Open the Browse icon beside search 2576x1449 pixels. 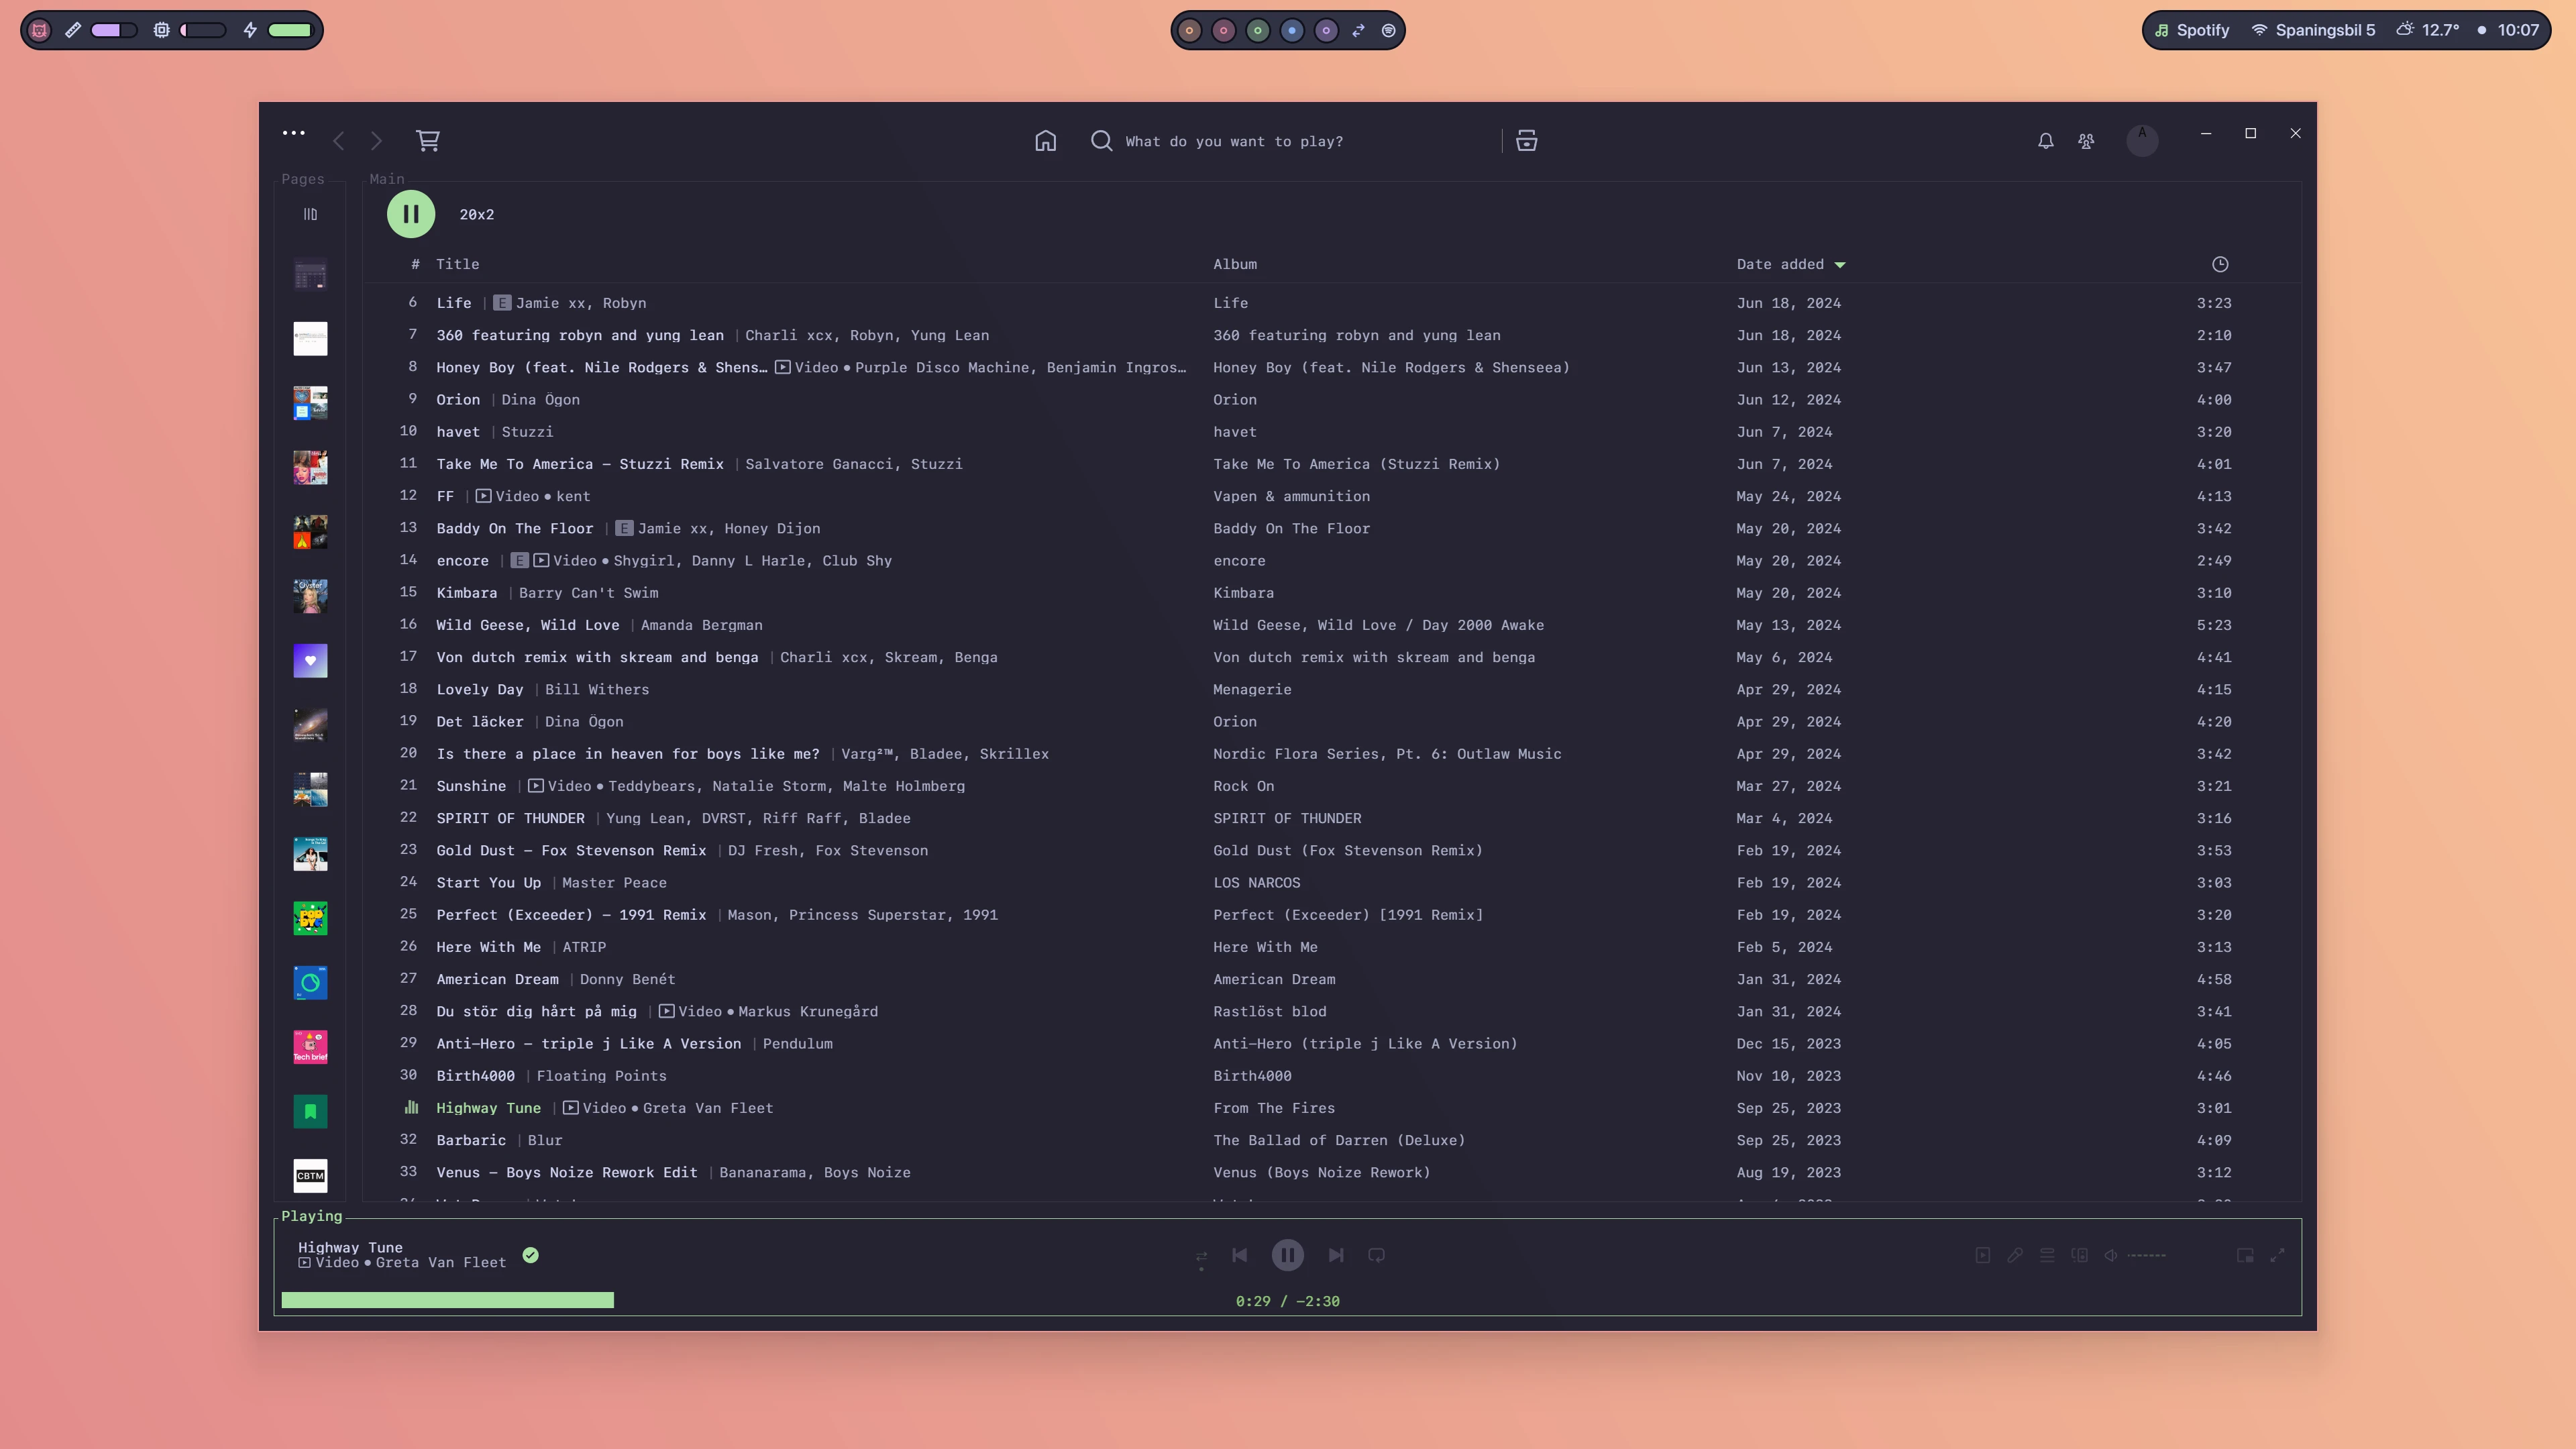coord(1526,141)
